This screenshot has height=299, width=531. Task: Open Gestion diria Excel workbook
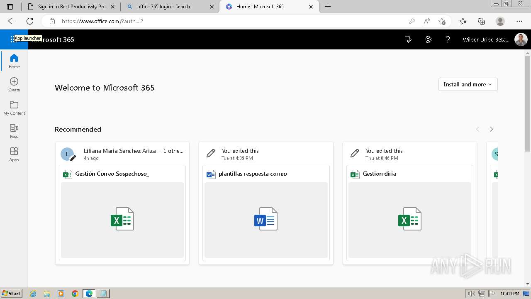[x=379, y=174]
